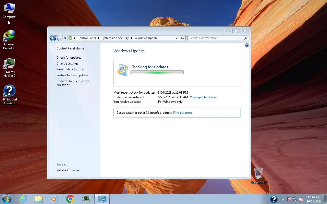Open View update history in sidebar
This screenshot has height=204, width=327.
(70, 69)
